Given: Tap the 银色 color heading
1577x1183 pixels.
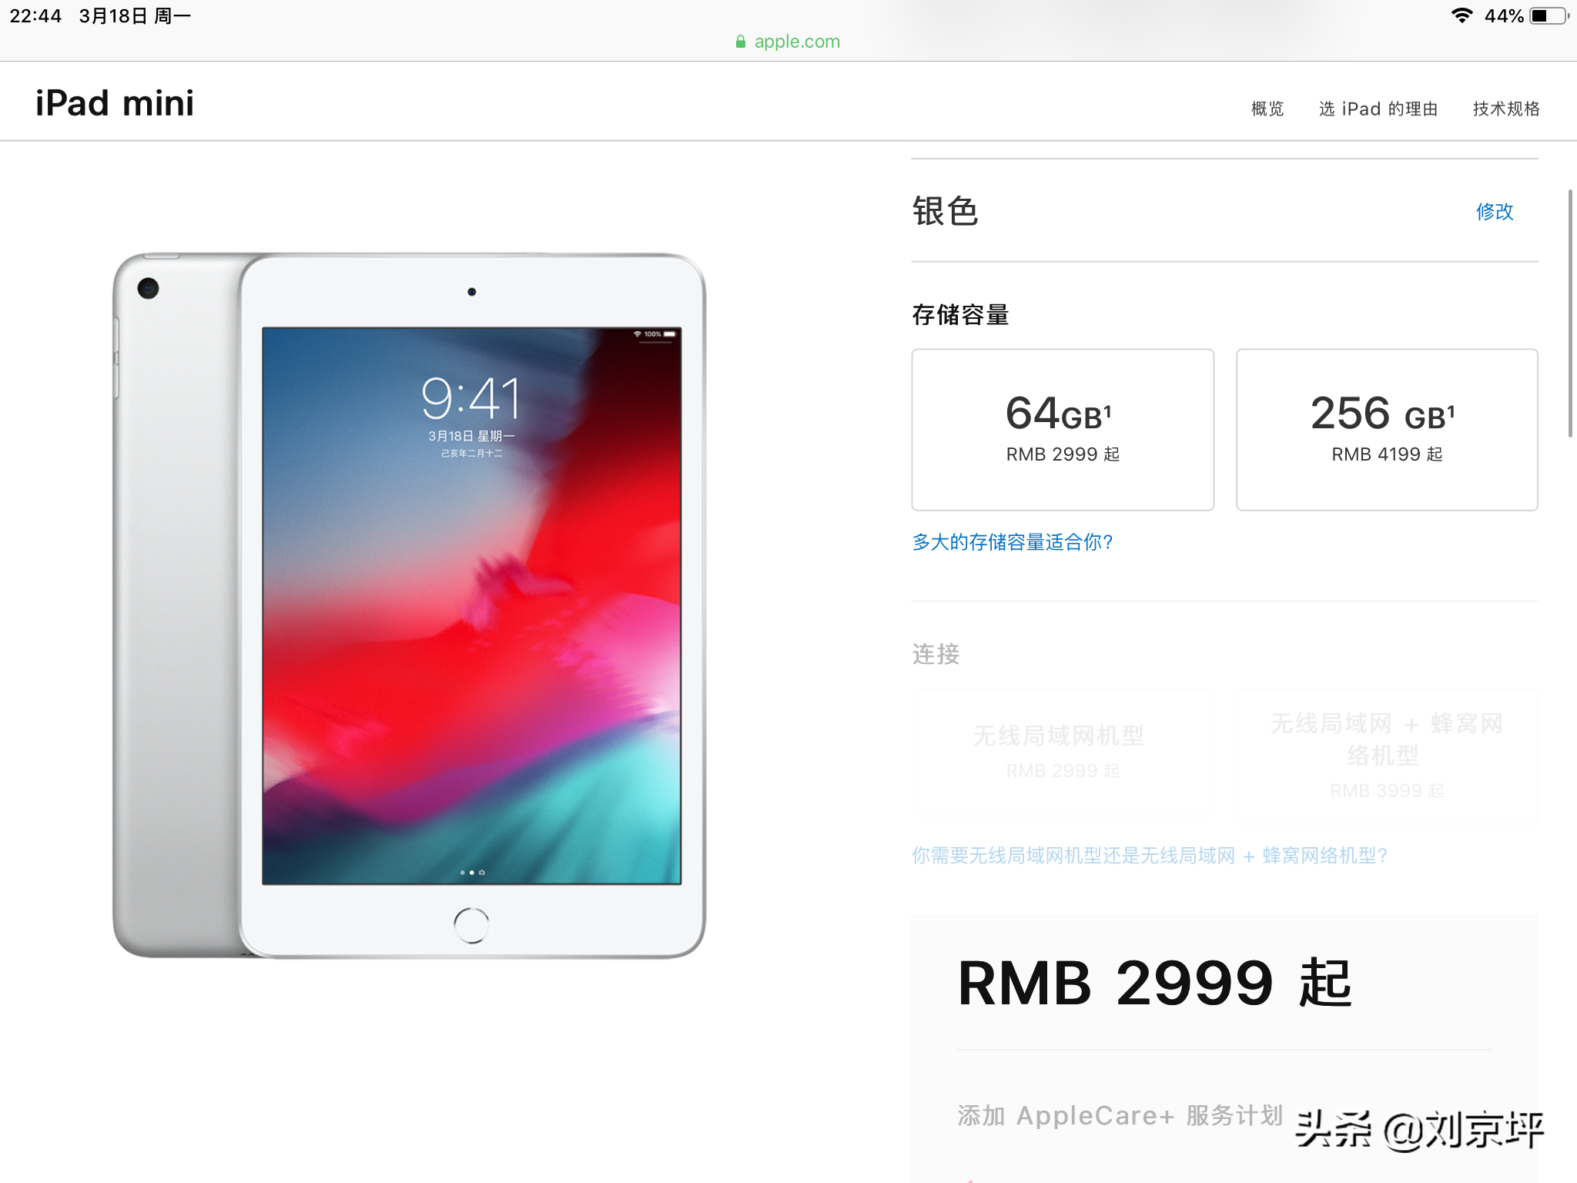Looking at the screenshot, I should (x=945, y=211).
